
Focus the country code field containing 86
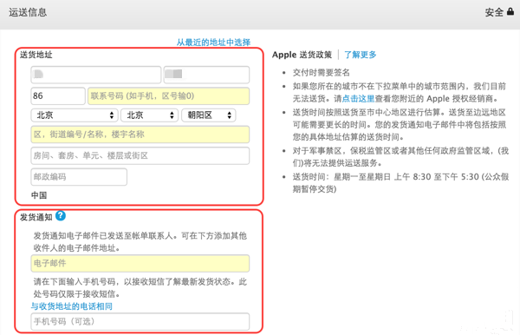coord(58,96)
